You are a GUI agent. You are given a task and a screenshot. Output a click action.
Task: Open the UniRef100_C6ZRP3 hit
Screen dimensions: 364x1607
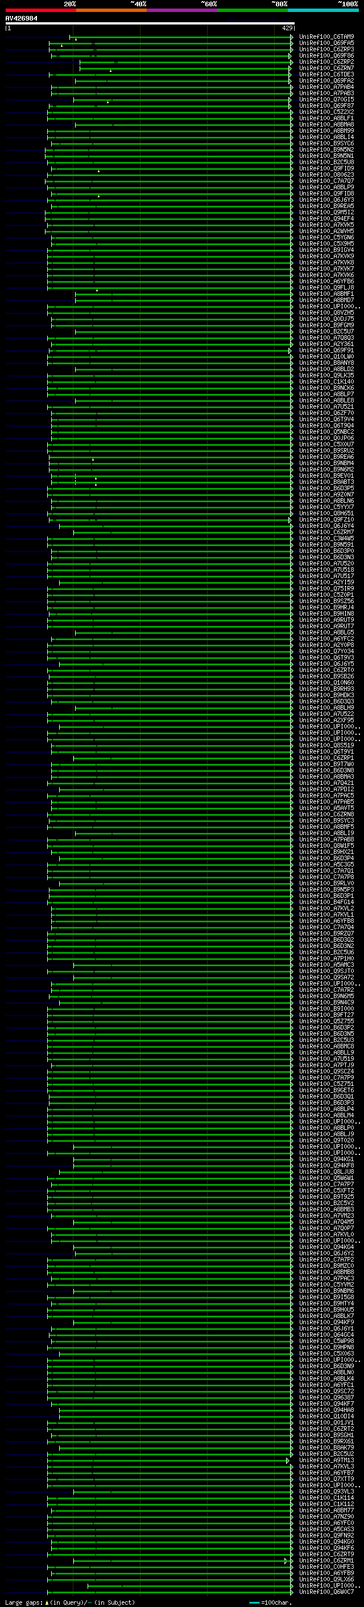pyautogui.click(x=326, y=49)
